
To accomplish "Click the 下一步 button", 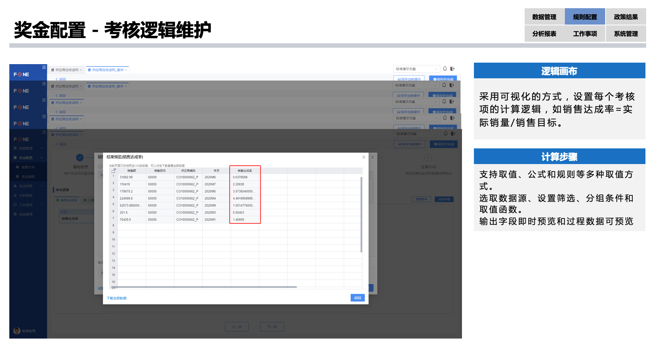I will [x=272, y=327].
